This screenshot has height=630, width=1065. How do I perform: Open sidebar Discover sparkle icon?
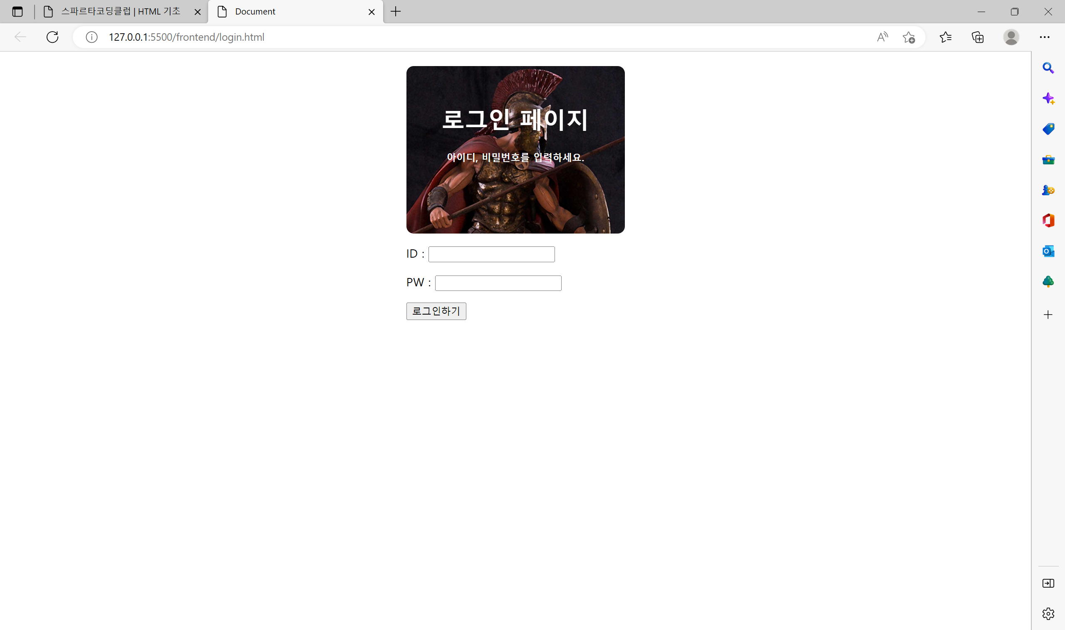pos(1048,98)
